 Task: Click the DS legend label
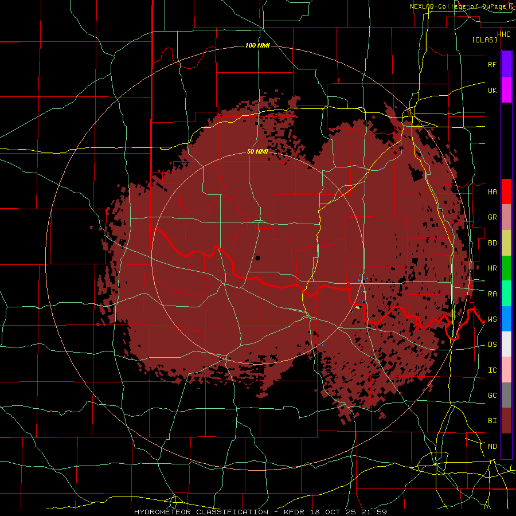pos(492,345)
